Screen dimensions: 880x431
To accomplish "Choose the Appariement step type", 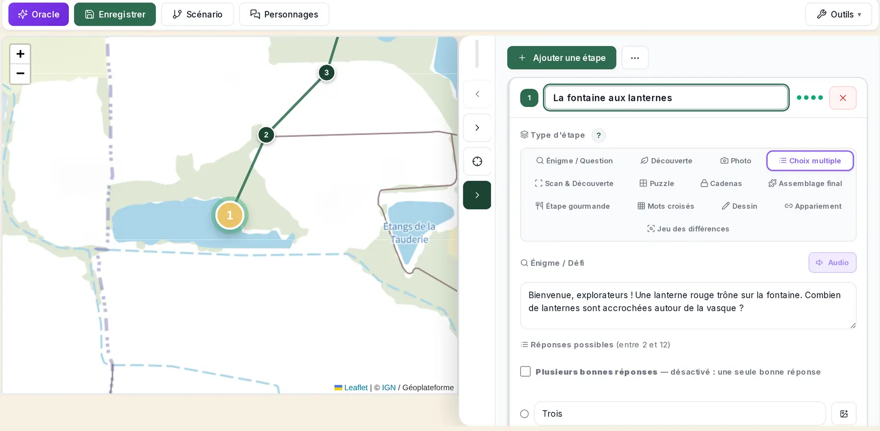I will point(813,206).
